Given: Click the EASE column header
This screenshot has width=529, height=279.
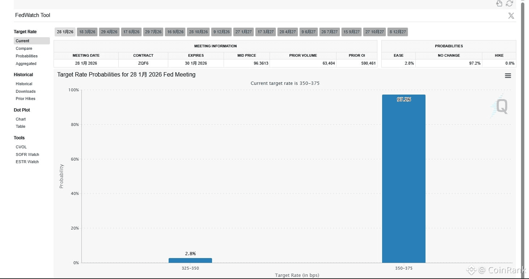Looking at the screenshot, I should (x=398, y=56).
